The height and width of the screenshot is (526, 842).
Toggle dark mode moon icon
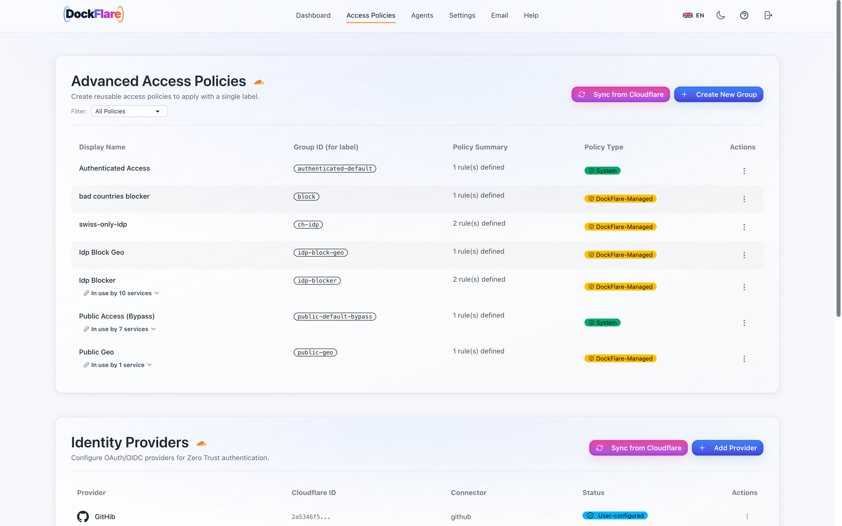click(x=721, y=15)
